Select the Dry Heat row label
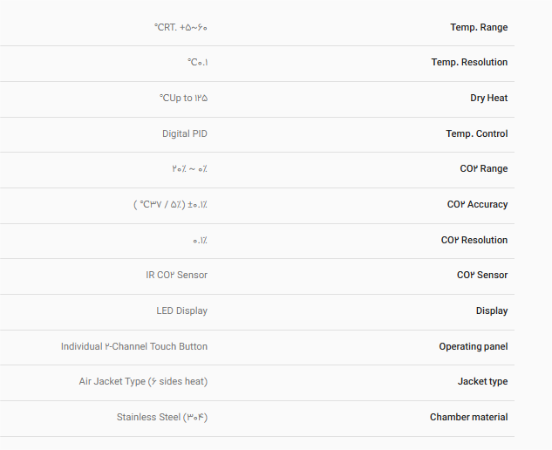 point(488,99)
